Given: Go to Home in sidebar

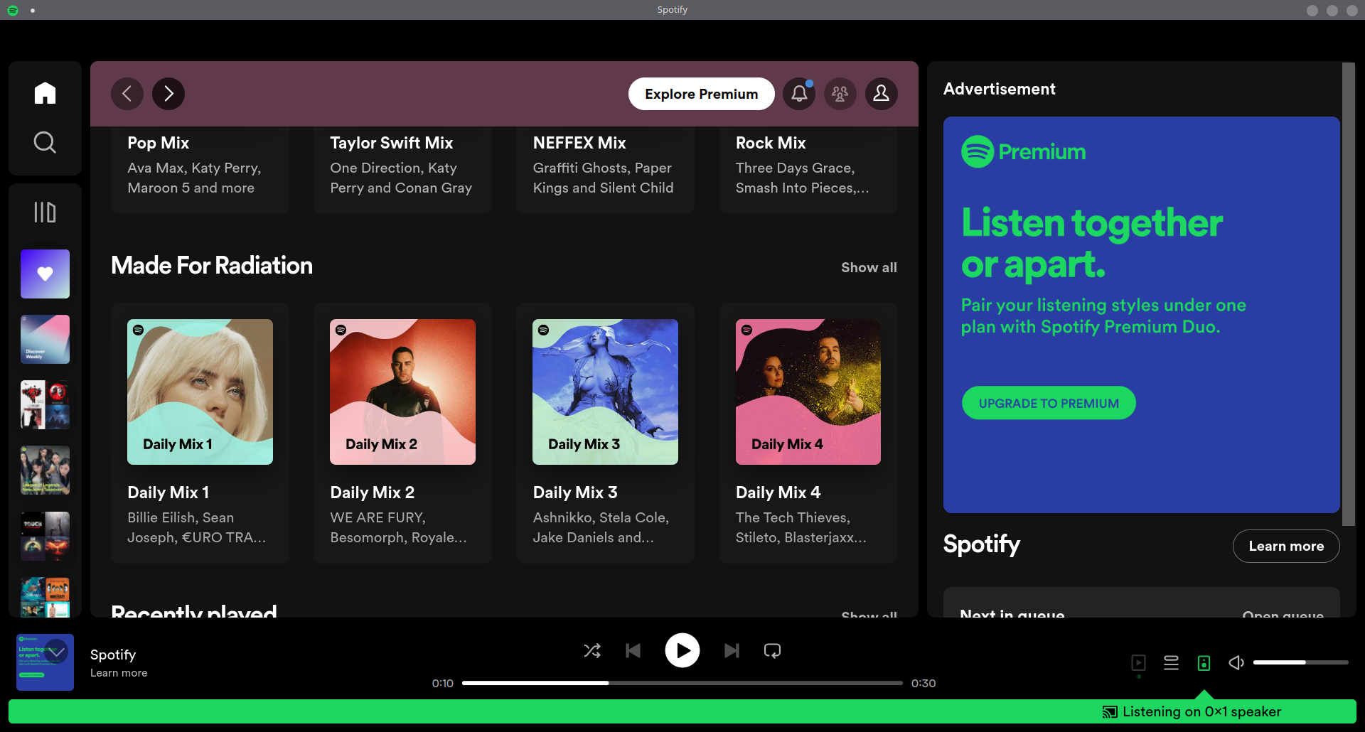Looking at the screenshot, I should tap(45, 93).
